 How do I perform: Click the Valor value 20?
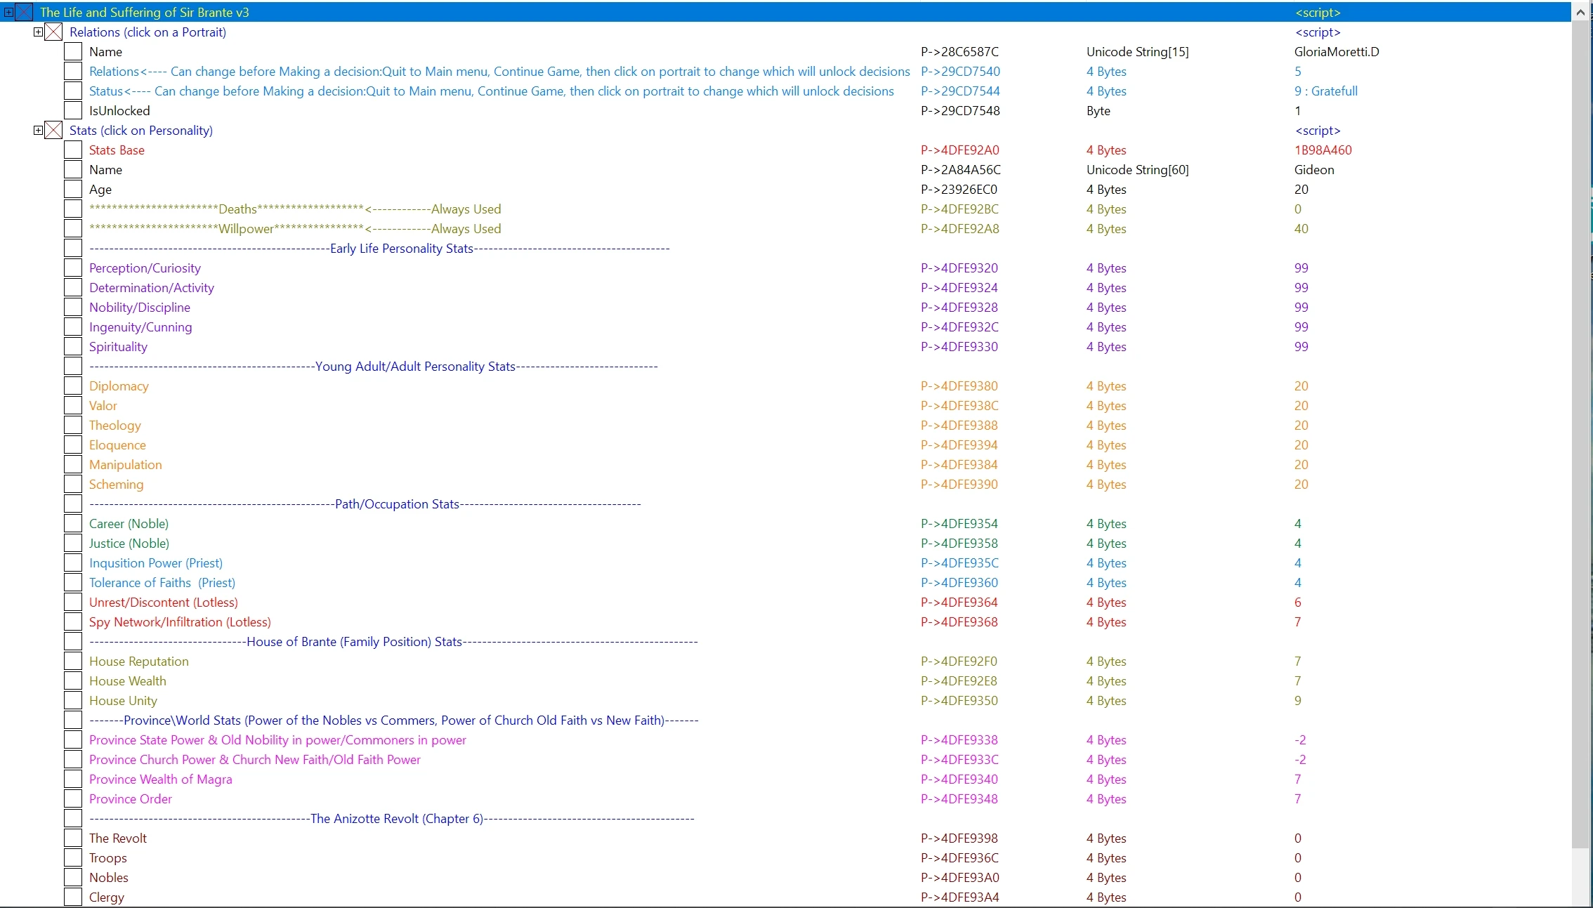tap(1301, 405)
